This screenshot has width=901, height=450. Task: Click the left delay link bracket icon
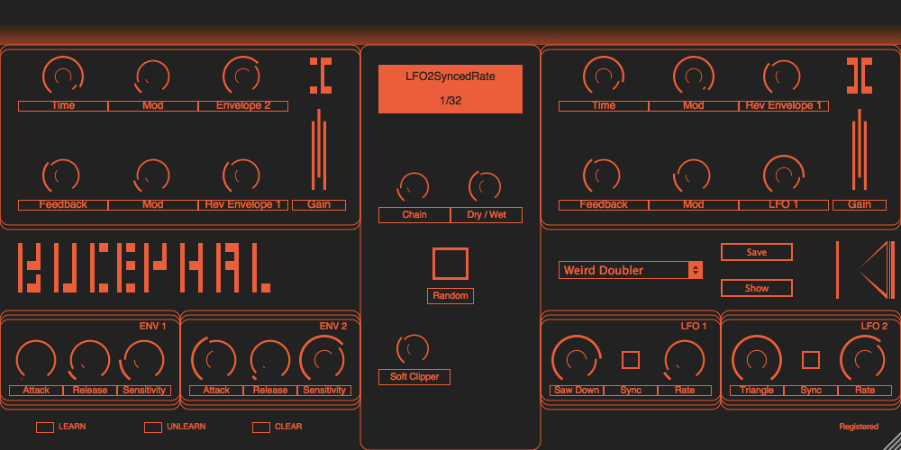tap(321, 76)
